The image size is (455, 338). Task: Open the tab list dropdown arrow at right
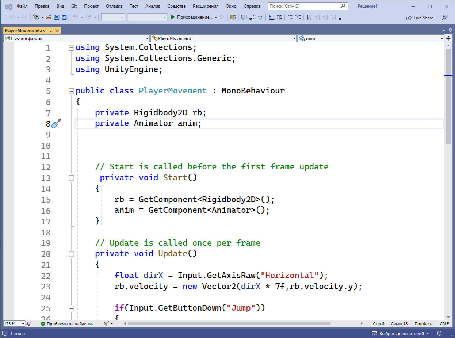coord(444,30)
